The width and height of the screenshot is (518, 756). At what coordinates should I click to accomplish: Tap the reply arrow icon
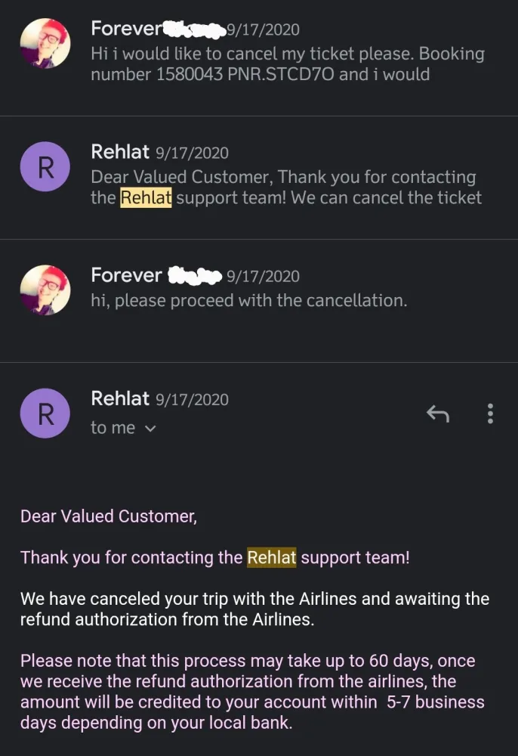tap(438, 414)
